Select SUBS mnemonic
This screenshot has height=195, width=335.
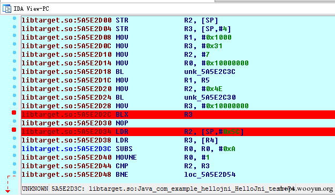tap(124, 149)
